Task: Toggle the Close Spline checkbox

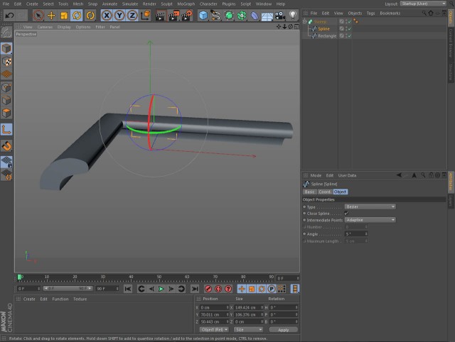Action: click(346, 214)
